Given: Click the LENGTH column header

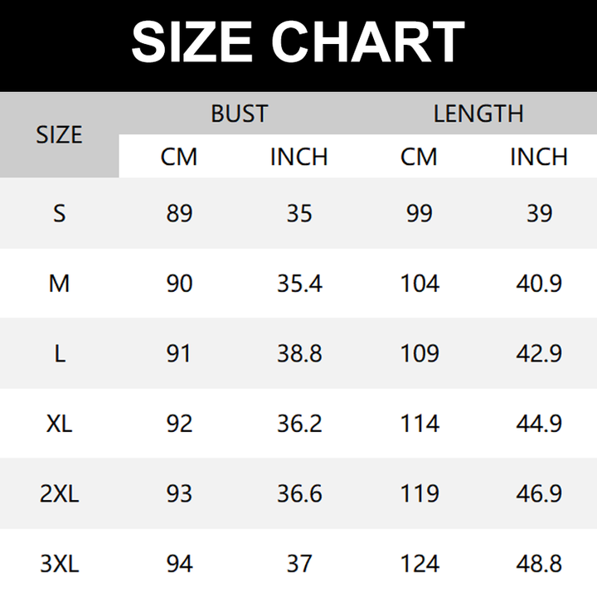Looking at the screenshot, I should [478, 114].
